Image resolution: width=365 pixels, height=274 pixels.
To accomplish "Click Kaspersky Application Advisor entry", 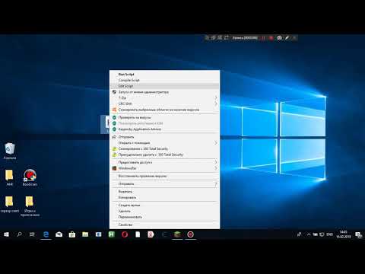I will click(x=140, y=129).
